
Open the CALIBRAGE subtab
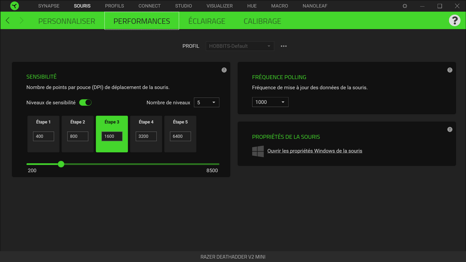263,21
